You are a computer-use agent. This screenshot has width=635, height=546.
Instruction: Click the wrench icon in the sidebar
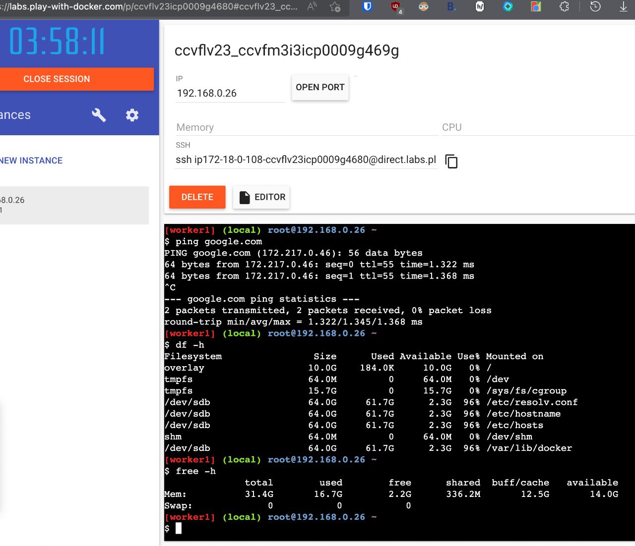(99, 115)
